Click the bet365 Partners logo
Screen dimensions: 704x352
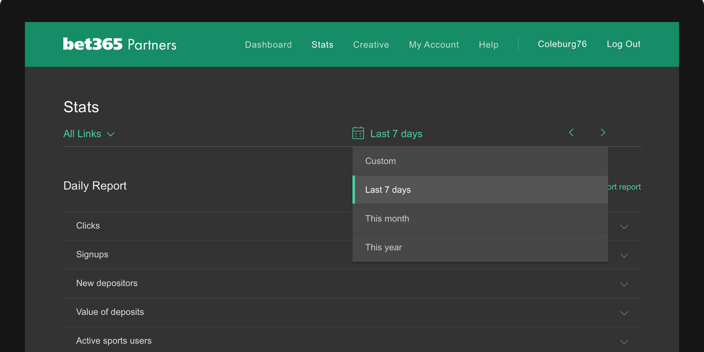coord(120,44)
